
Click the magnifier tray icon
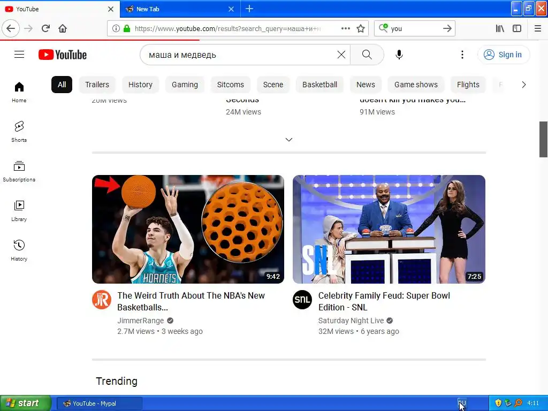coord(519,403)
